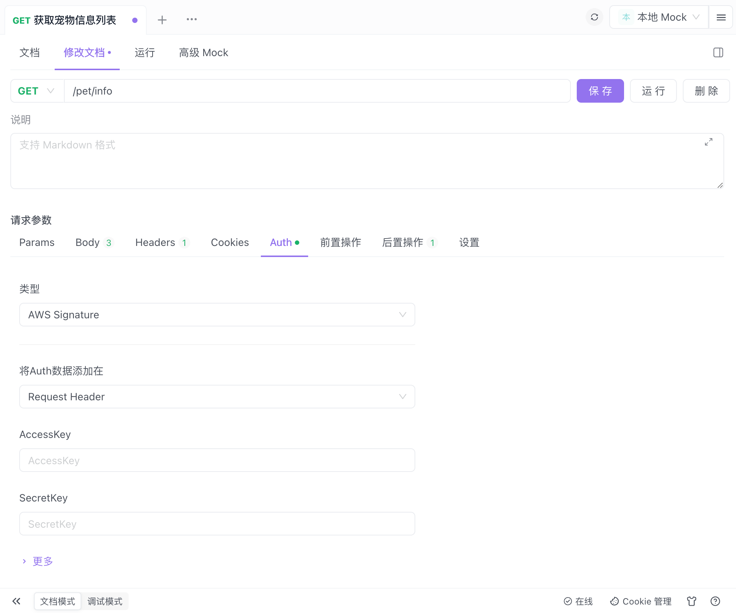Open the help question mark icon

pyautogui.click(x=715, y=601)
